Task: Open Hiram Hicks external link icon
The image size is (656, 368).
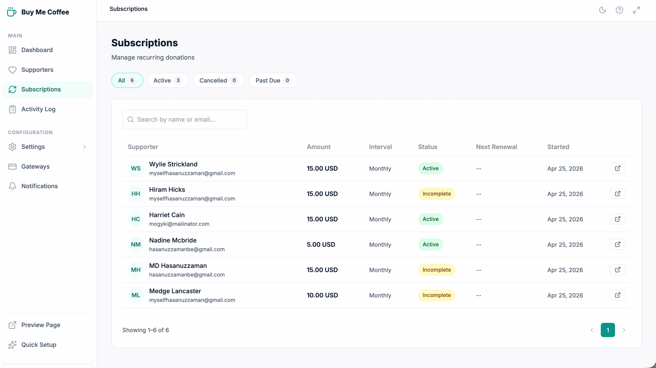Action: 617,194
